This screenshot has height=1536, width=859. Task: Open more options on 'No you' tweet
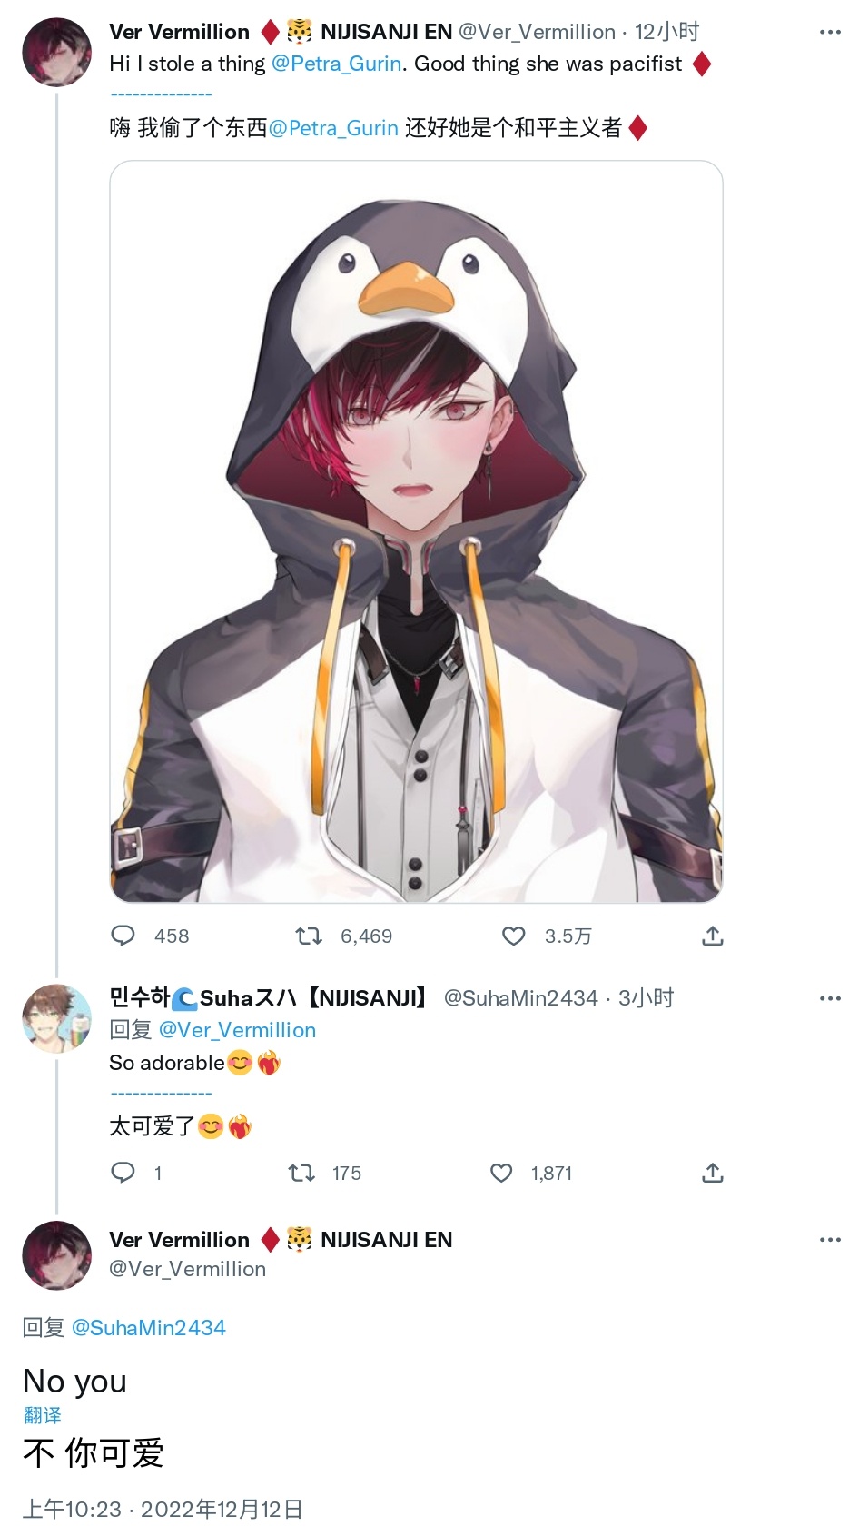coord(830,1240)
